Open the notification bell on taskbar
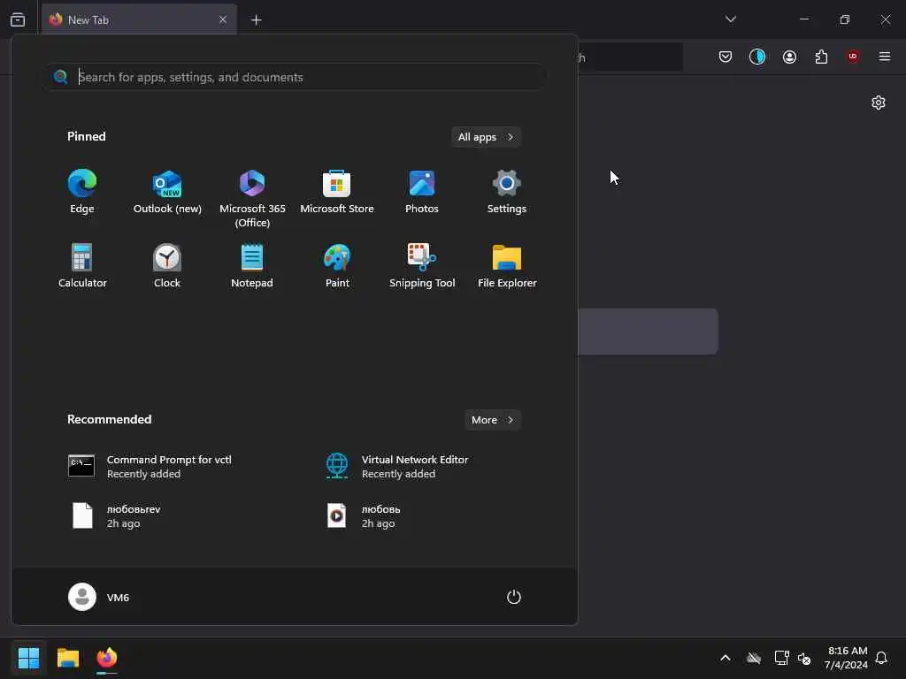The image size is (906, 679). [881, 658]
